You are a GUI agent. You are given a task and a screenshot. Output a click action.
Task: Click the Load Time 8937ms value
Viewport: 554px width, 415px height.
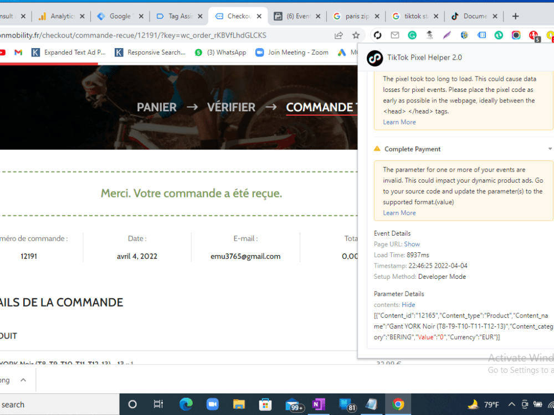(418, 255)
